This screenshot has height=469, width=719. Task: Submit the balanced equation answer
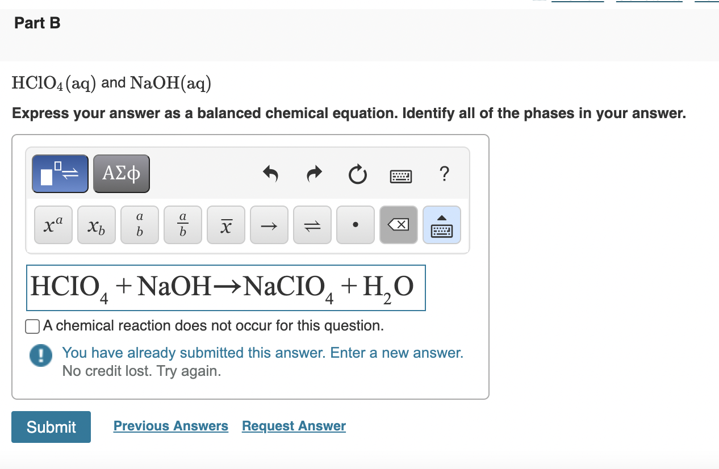pyautogui.click(x=51, y=426)
